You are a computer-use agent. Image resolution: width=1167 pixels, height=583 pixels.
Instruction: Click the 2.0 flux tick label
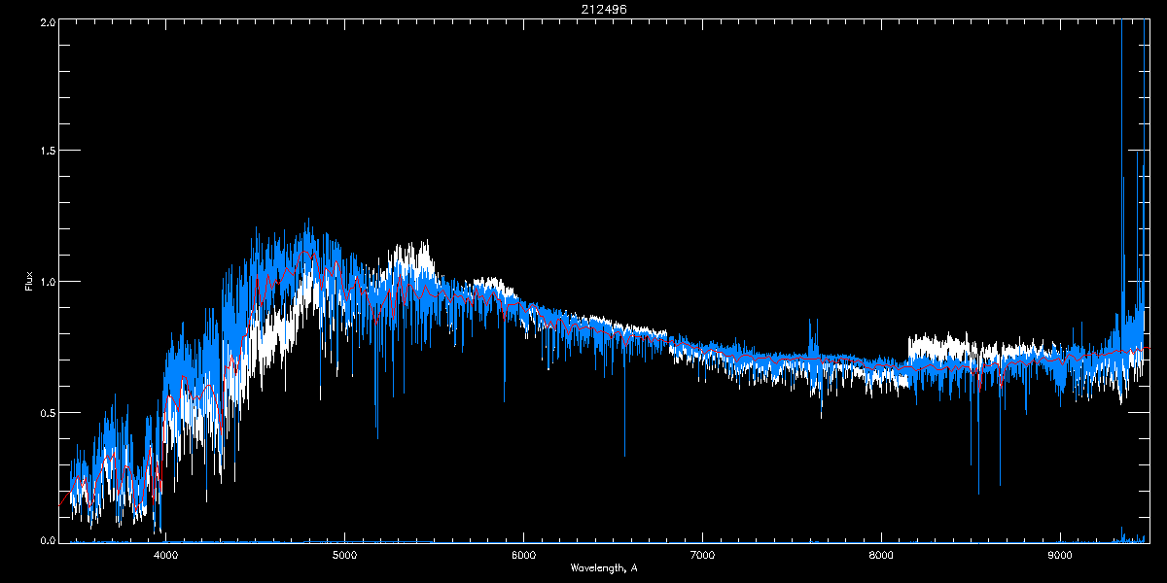(x=47, y=21)
